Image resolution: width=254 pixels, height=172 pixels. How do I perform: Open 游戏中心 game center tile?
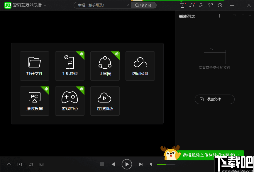(x=70, y=101)
